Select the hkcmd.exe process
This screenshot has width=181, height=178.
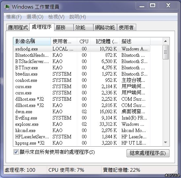[x=82, y=130]
